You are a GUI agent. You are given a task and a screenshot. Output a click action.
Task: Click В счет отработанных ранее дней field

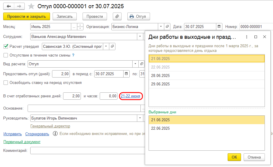72,96
